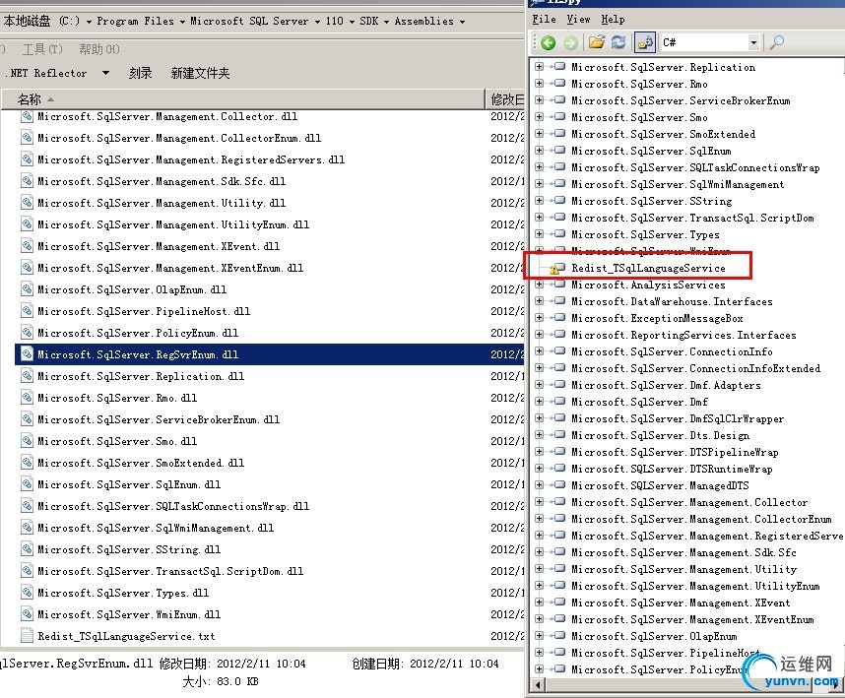Click assembly icon of Microsoft.SqlServer.OlapEnum

coord(560,636)
